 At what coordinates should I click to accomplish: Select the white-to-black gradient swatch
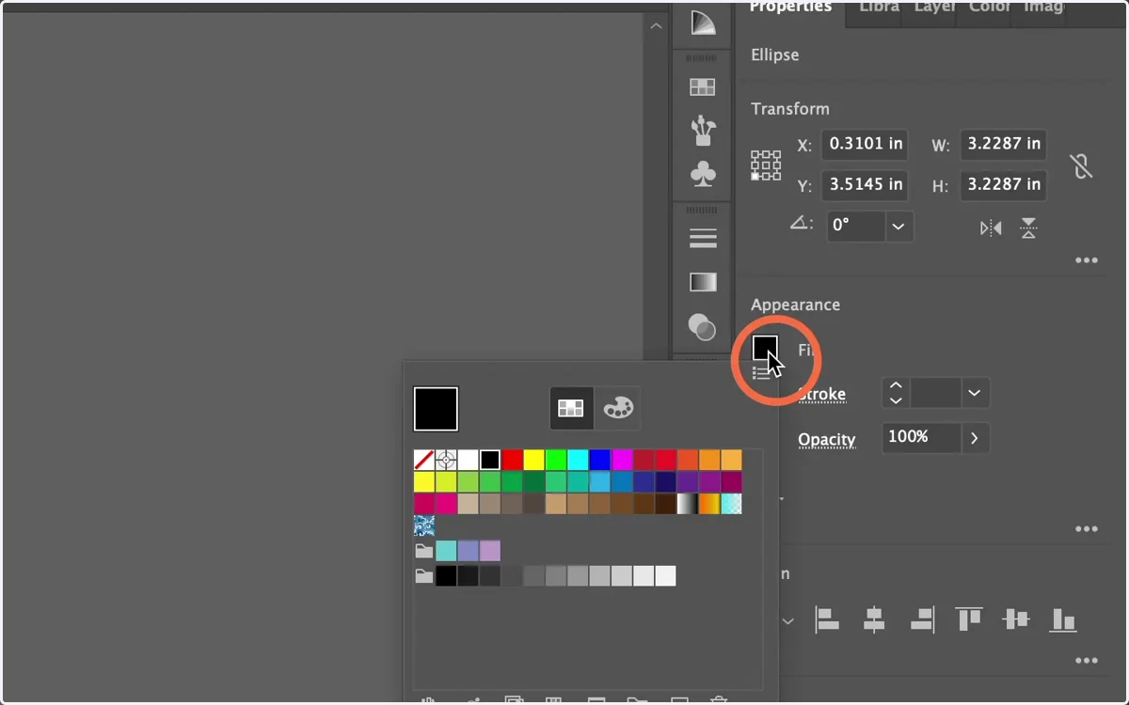click(687, 504)
